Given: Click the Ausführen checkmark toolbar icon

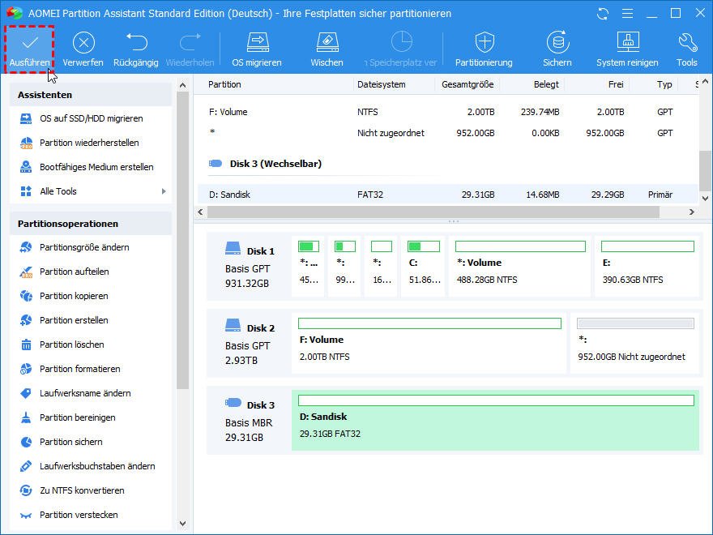Looking at the screenshot, I should point(29,44).
